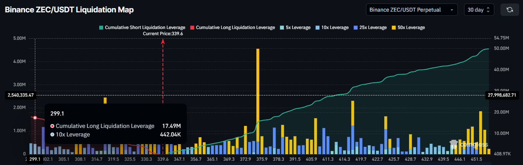Click the red Cumulative Long legend swatch
Viewport: 523px width, 165px height.
click(x=193, y=27)
